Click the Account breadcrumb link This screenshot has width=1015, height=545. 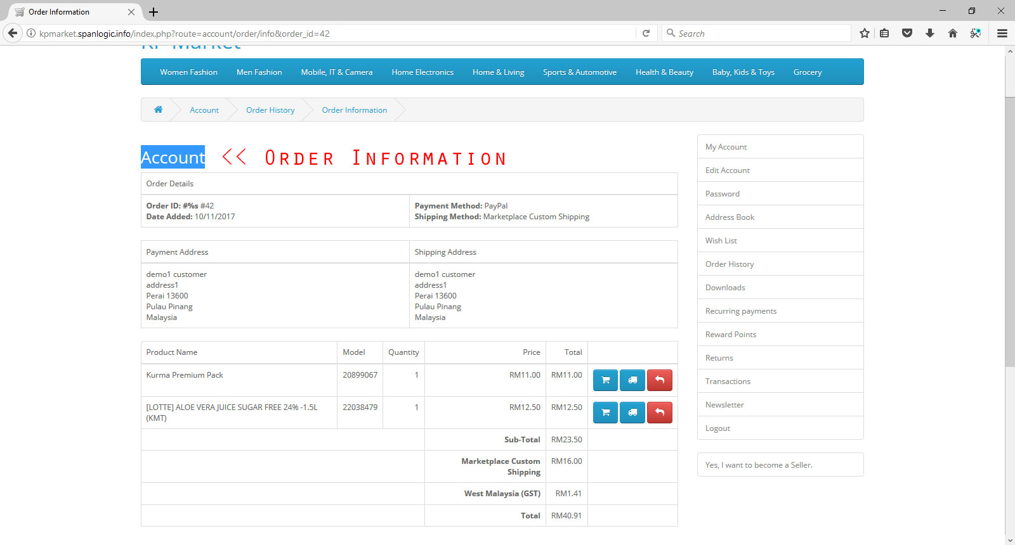(x=204, y=110)
